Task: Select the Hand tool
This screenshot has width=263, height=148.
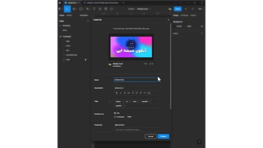Action: tap(106, 9)
